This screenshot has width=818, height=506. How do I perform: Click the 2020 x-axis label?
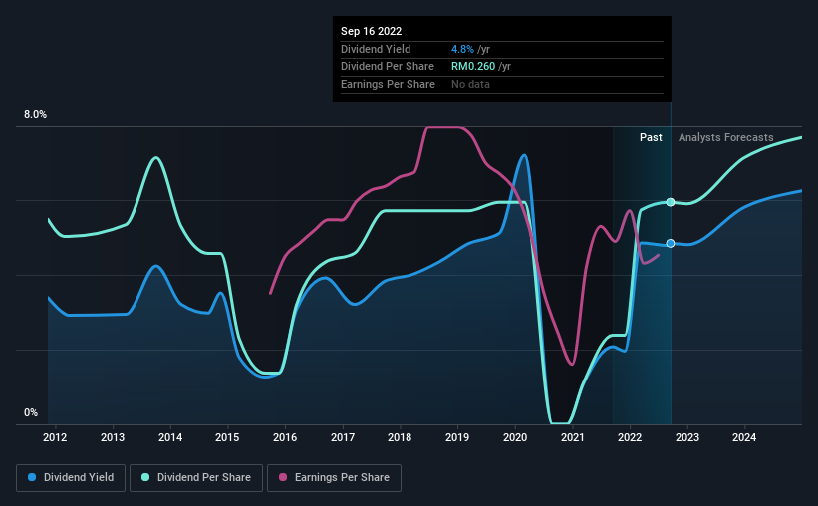click(x=515, y=437)
